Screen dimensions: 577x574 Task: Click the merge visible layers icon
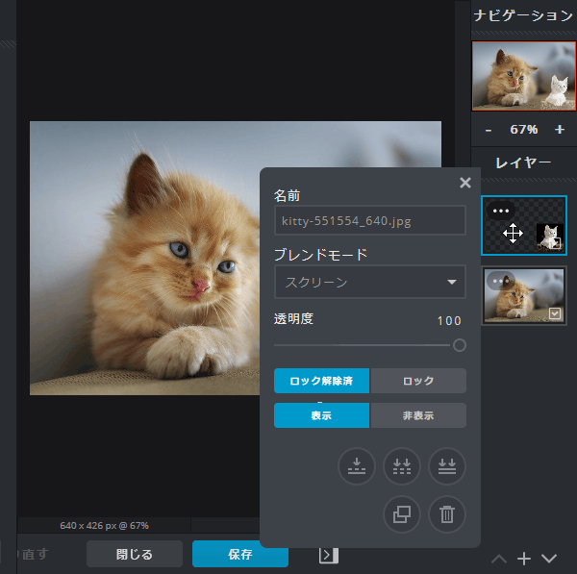pyautogui.click(x=402, y=466)
